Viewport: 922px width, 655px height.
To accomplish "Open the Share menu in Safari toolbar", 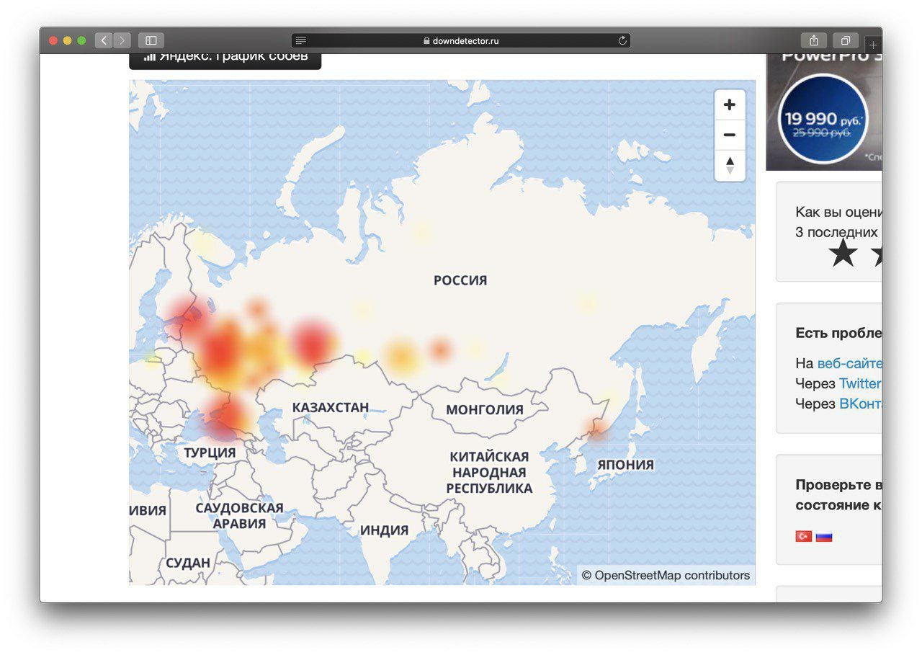I will [814, 40].
